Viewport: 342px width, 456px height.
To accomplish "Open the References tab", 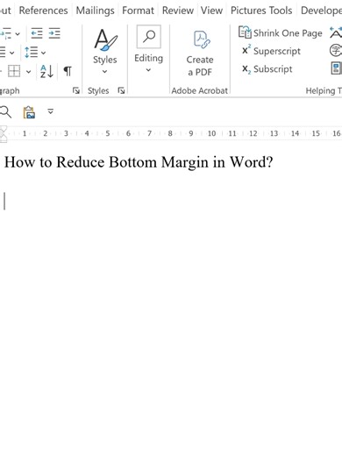I will (x=43, y=11).
